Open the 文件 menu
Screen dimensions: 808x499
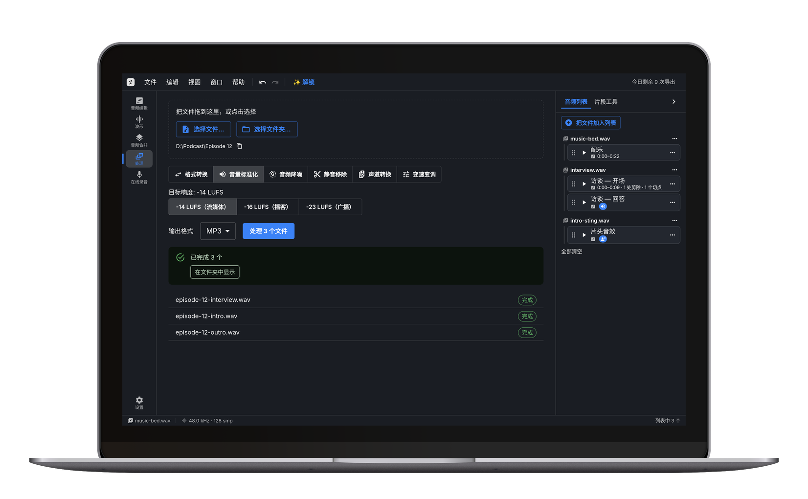(150, 82)
